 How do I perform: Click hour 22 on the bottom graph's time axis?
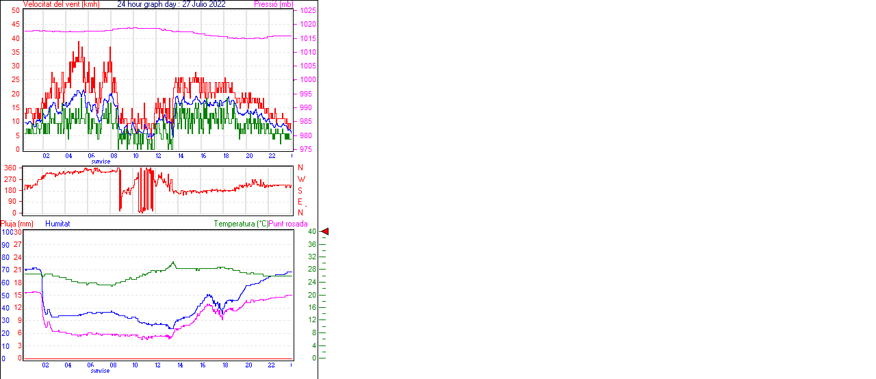(x=271, y=365)
